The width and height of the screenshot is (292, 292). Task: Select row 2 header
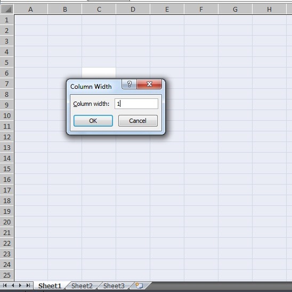(x=7, y=30)
